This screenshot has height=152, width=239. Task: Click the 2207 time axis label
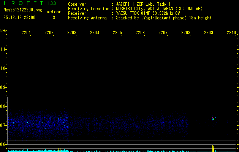point(163,33)
